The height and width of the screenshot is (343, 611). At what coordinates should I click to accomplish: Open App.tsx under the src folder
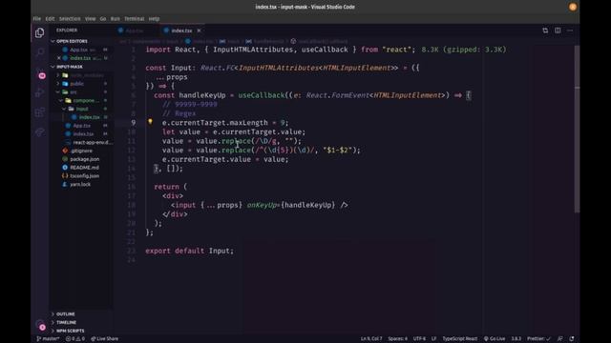pyautogui.click(x=81, y=126)
